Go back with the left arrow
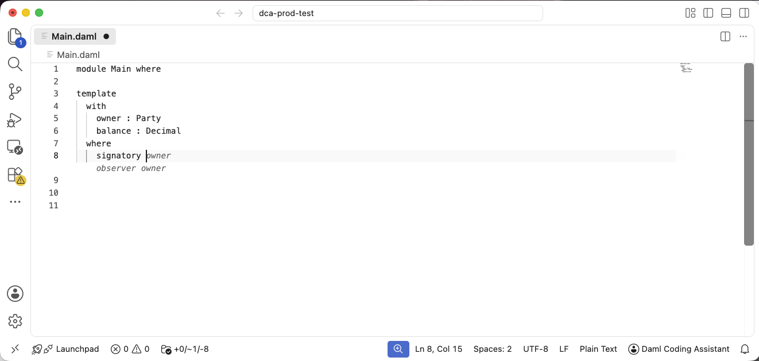Image resolution: width=759 pixels, height=361 pixels. pos(220,13)
